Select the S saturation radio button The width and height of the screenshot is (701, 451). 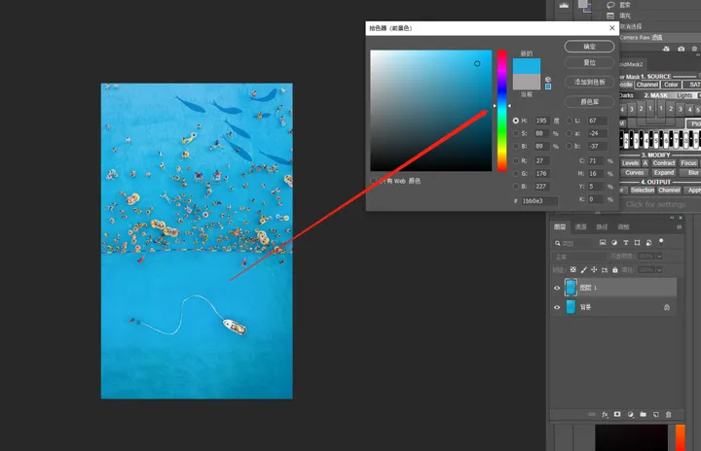point(516,133)
